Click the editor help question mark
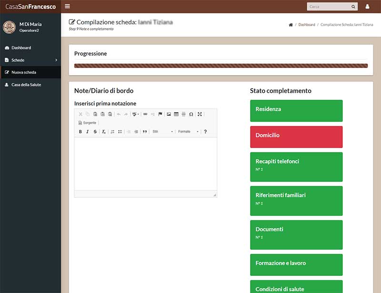The width and height of the screenshot is (381, 293). point(205,131)
